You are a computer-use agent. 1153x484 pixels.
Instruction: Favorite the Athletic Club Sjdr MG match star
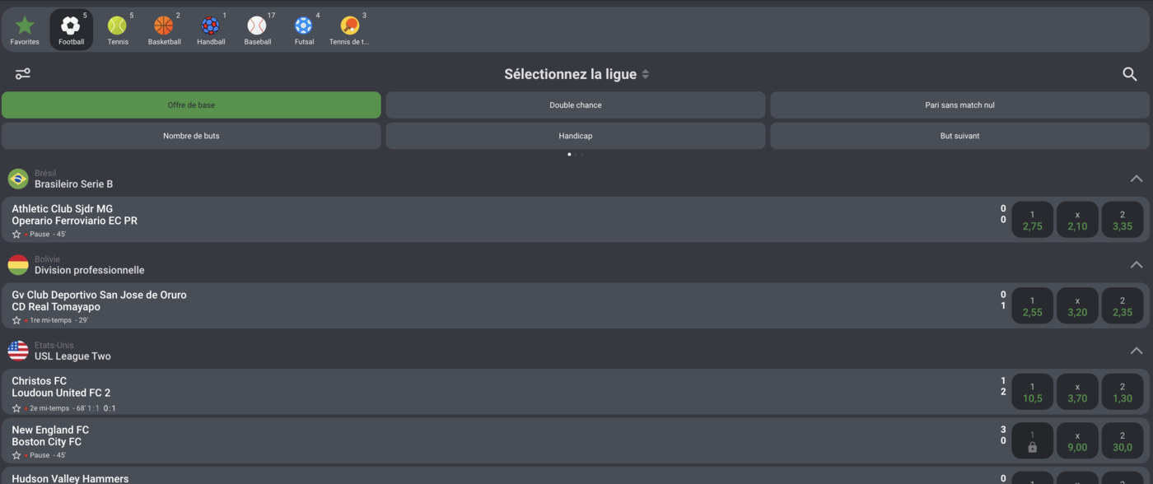[16, 235]
